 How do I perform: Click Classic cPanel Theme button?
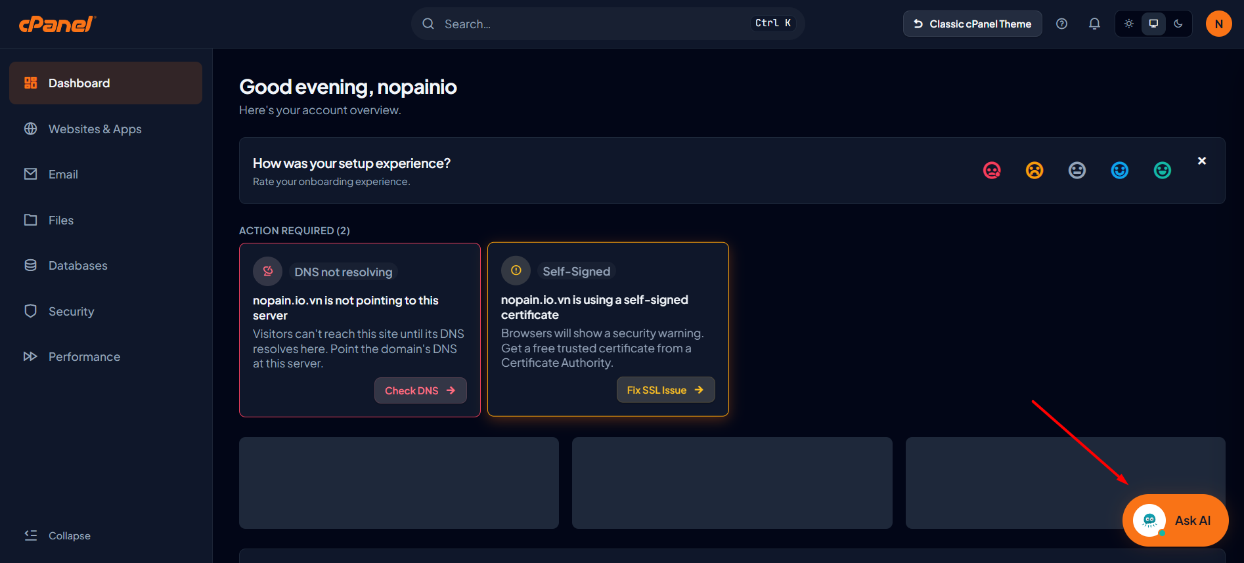(x=972, y=24)
